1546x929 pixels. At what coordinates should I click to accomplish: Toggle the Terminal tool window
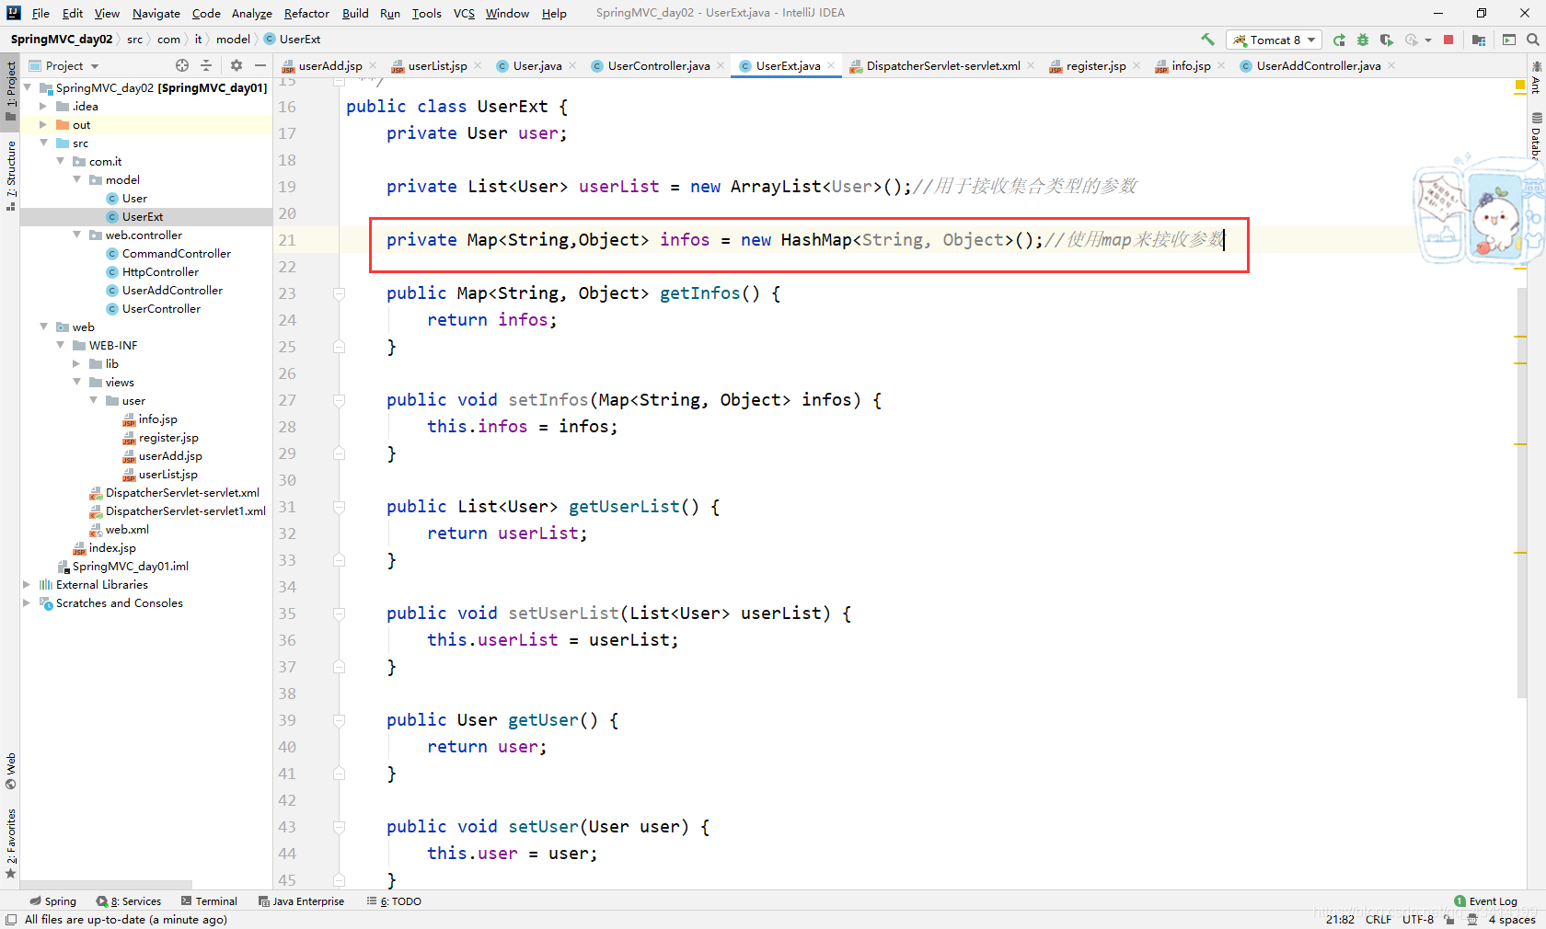[209, 901]
